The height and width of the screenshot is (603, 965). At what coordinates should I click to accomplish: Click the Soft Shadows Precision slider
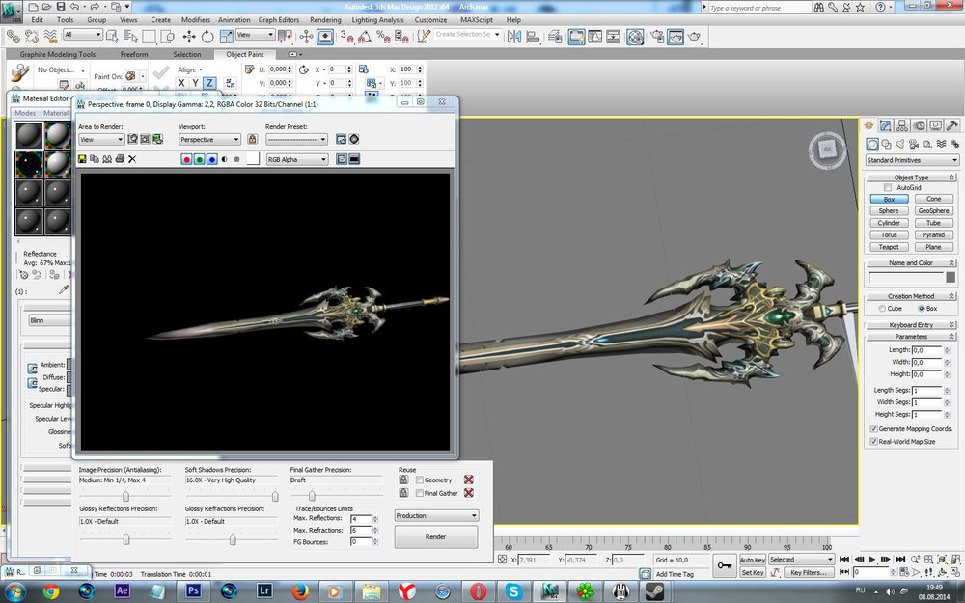[x=275, y=496]
